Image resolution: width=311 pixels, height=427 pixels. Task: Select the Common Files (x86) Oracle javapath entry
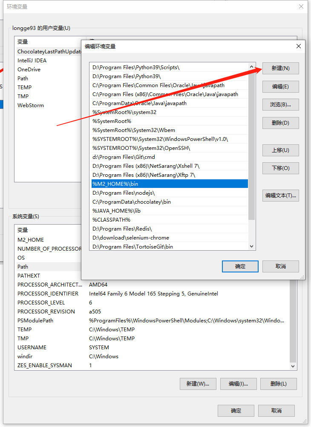(x=170, y=94)
